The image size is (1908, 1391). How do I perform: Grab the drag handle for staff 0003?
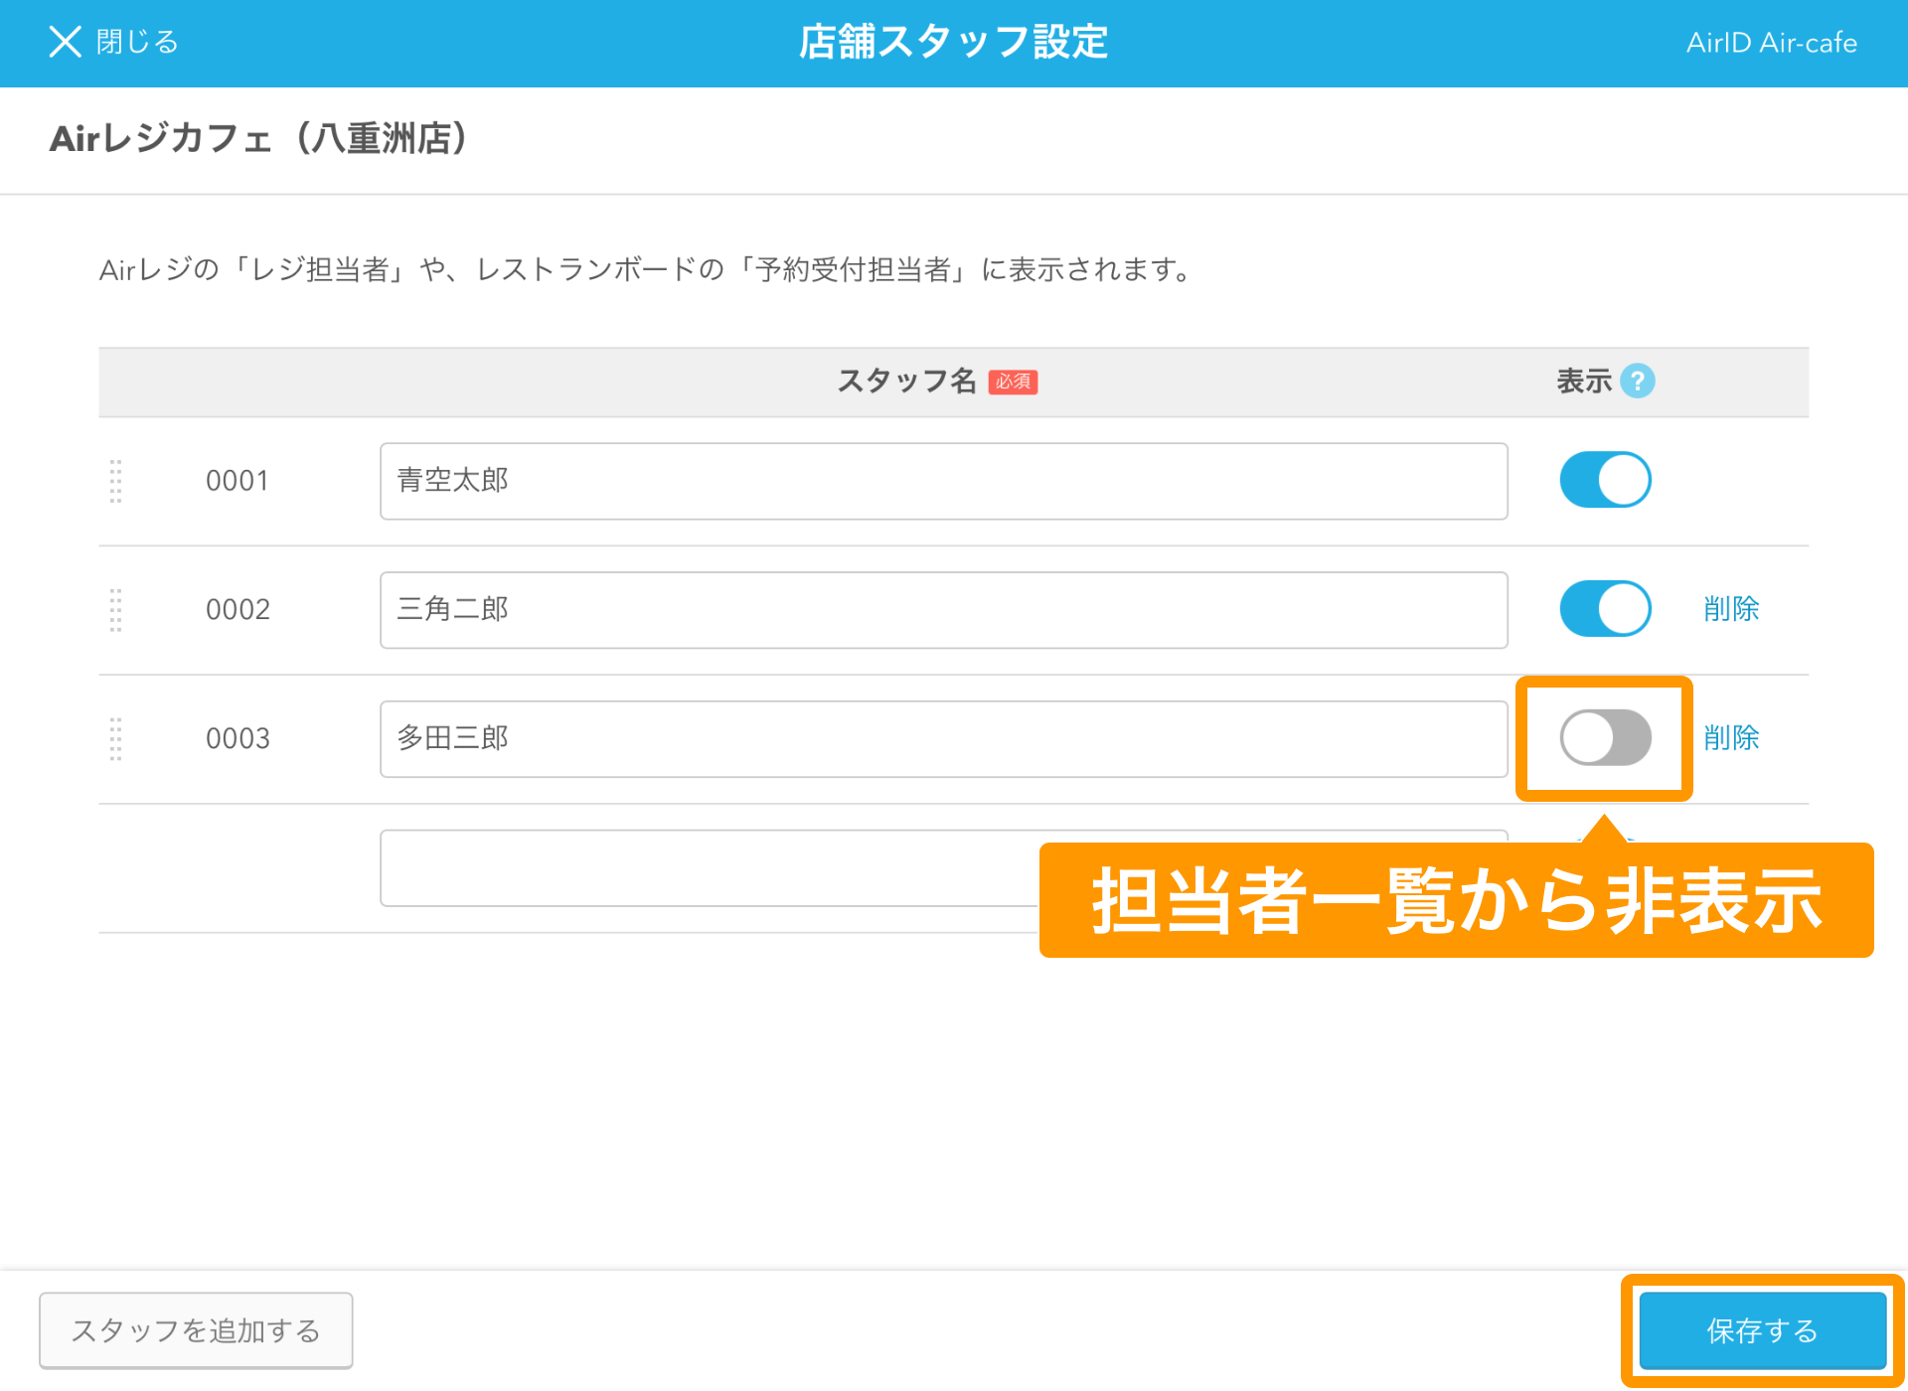115,739
